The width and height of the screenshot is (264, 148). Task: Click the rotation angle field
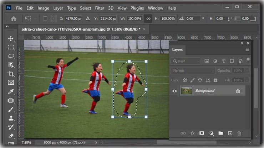[x=193, y=18]
